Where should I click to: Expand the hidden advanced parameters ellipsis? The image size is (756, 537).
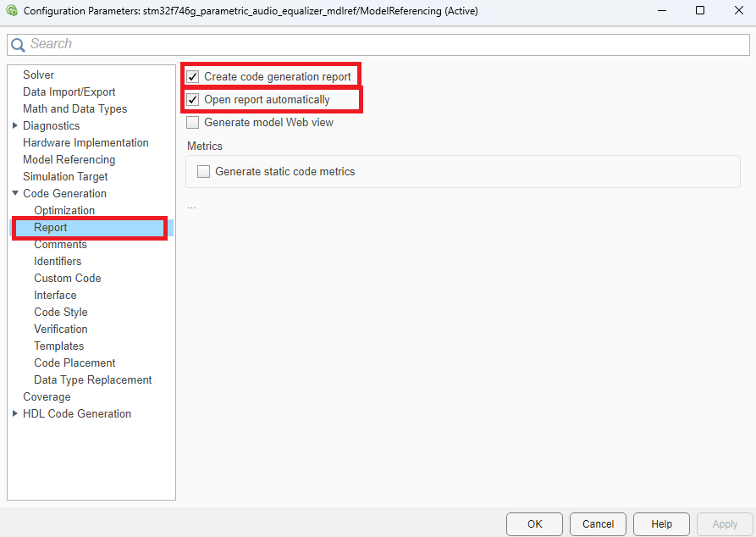coord(191,205)
